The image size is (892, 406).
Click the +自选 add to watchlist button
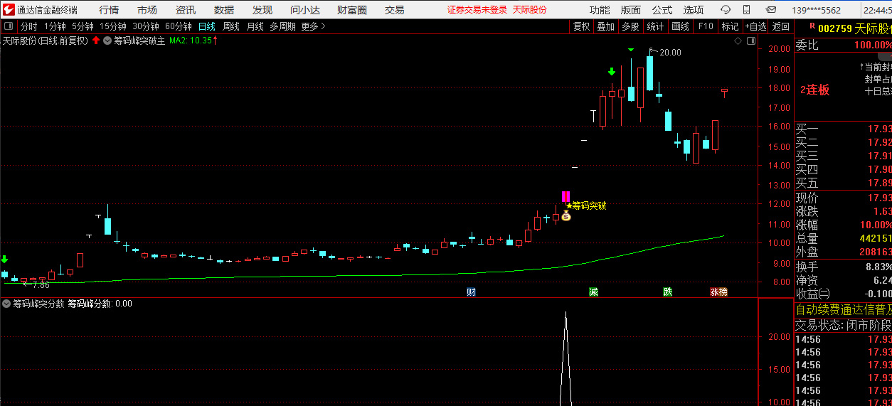coord(756,26)
